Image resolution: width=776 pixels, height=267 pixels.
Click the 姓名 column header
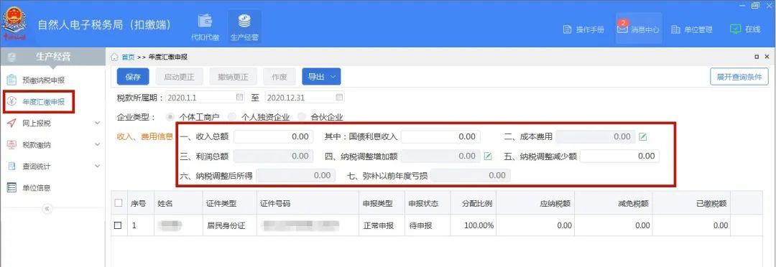tap(178, 202)
